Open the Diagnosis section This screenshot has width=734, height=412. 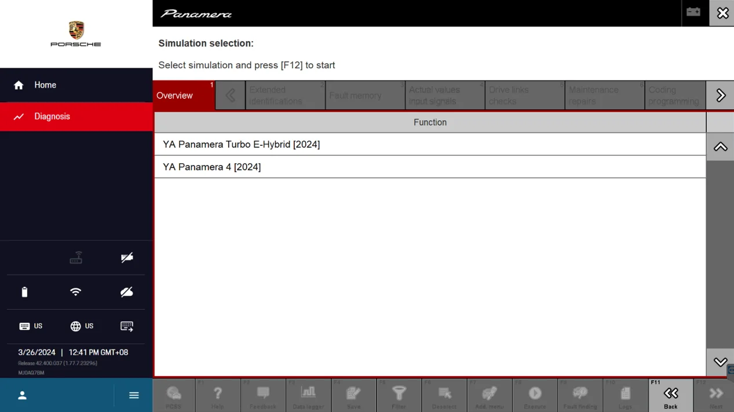coord(76,116)
